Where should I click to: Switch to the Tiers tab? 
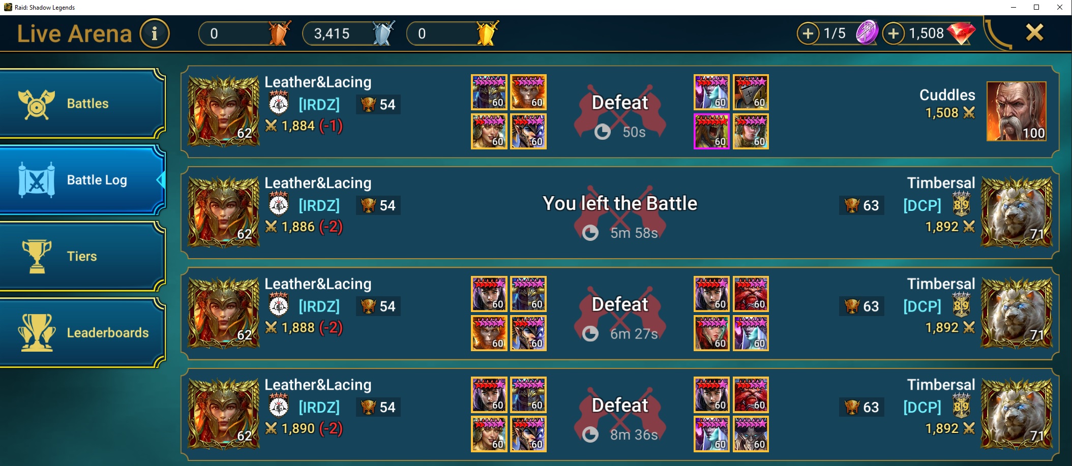[82, 257]
